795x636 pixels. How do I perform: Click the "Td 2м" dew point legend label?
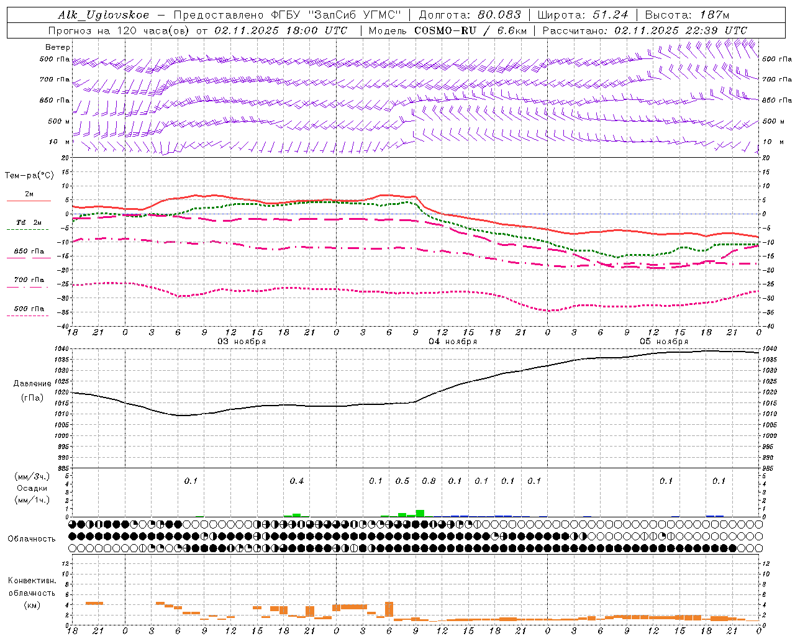pos(29,222)
